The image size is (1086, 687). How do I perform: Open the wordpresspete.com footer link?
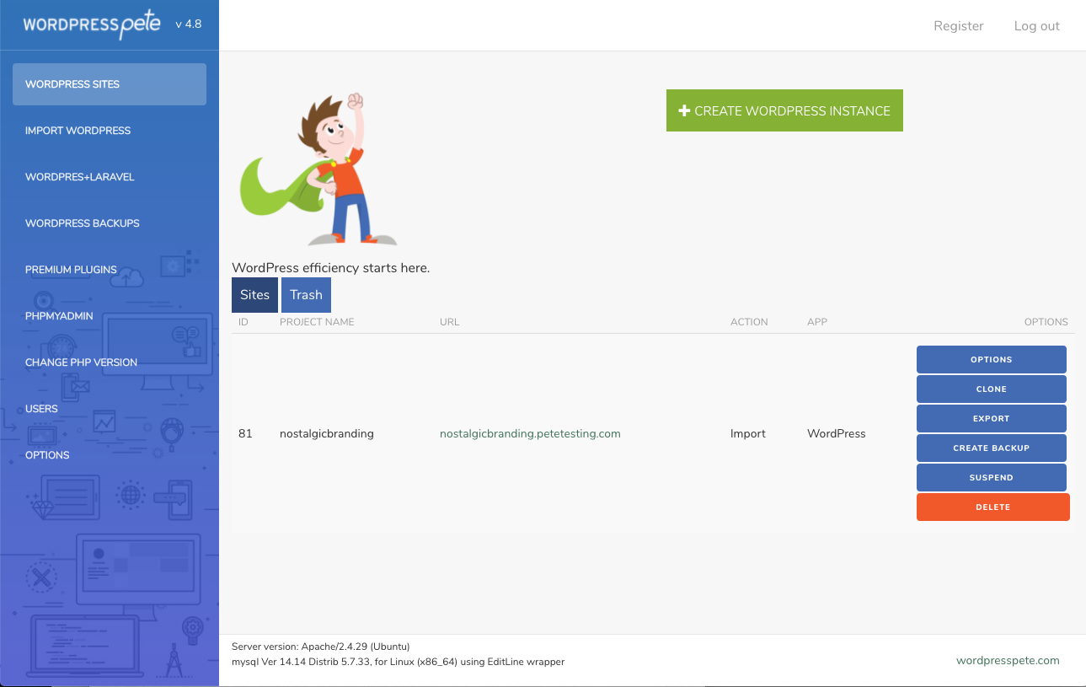[1008, 661]
